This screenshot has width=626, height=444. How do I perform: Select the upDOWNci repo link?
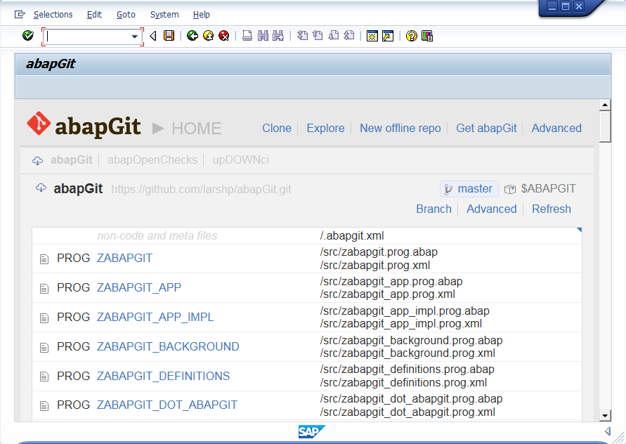240,159
